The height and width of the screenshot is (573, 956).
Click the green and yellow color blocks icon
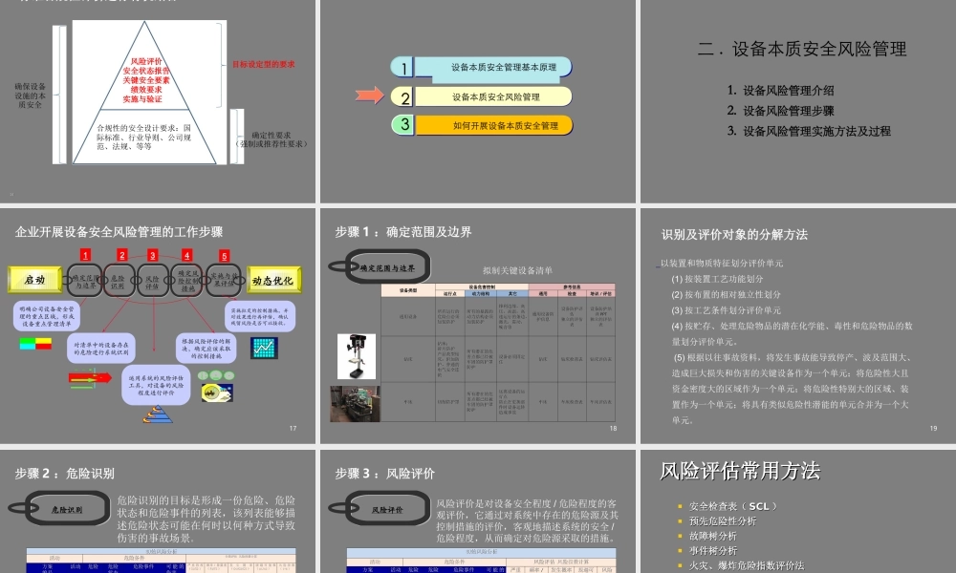[35, 343]
